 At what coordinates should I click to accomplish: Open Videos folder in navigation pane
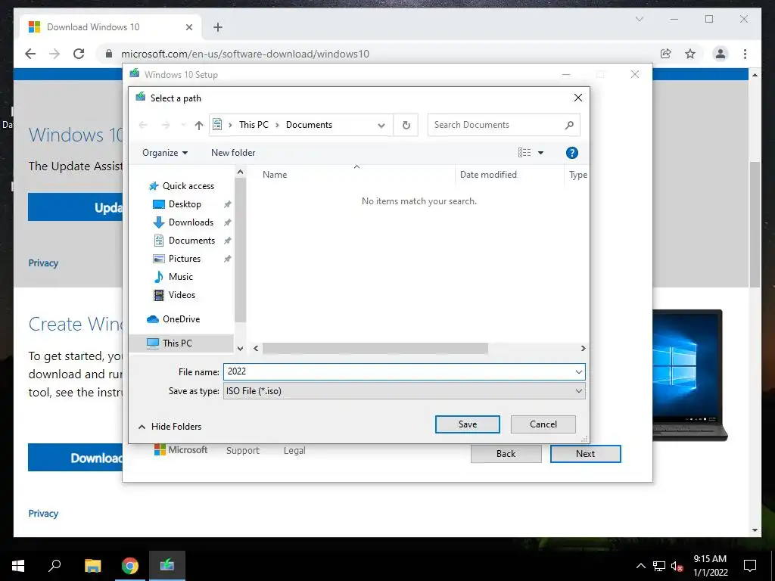182,295
